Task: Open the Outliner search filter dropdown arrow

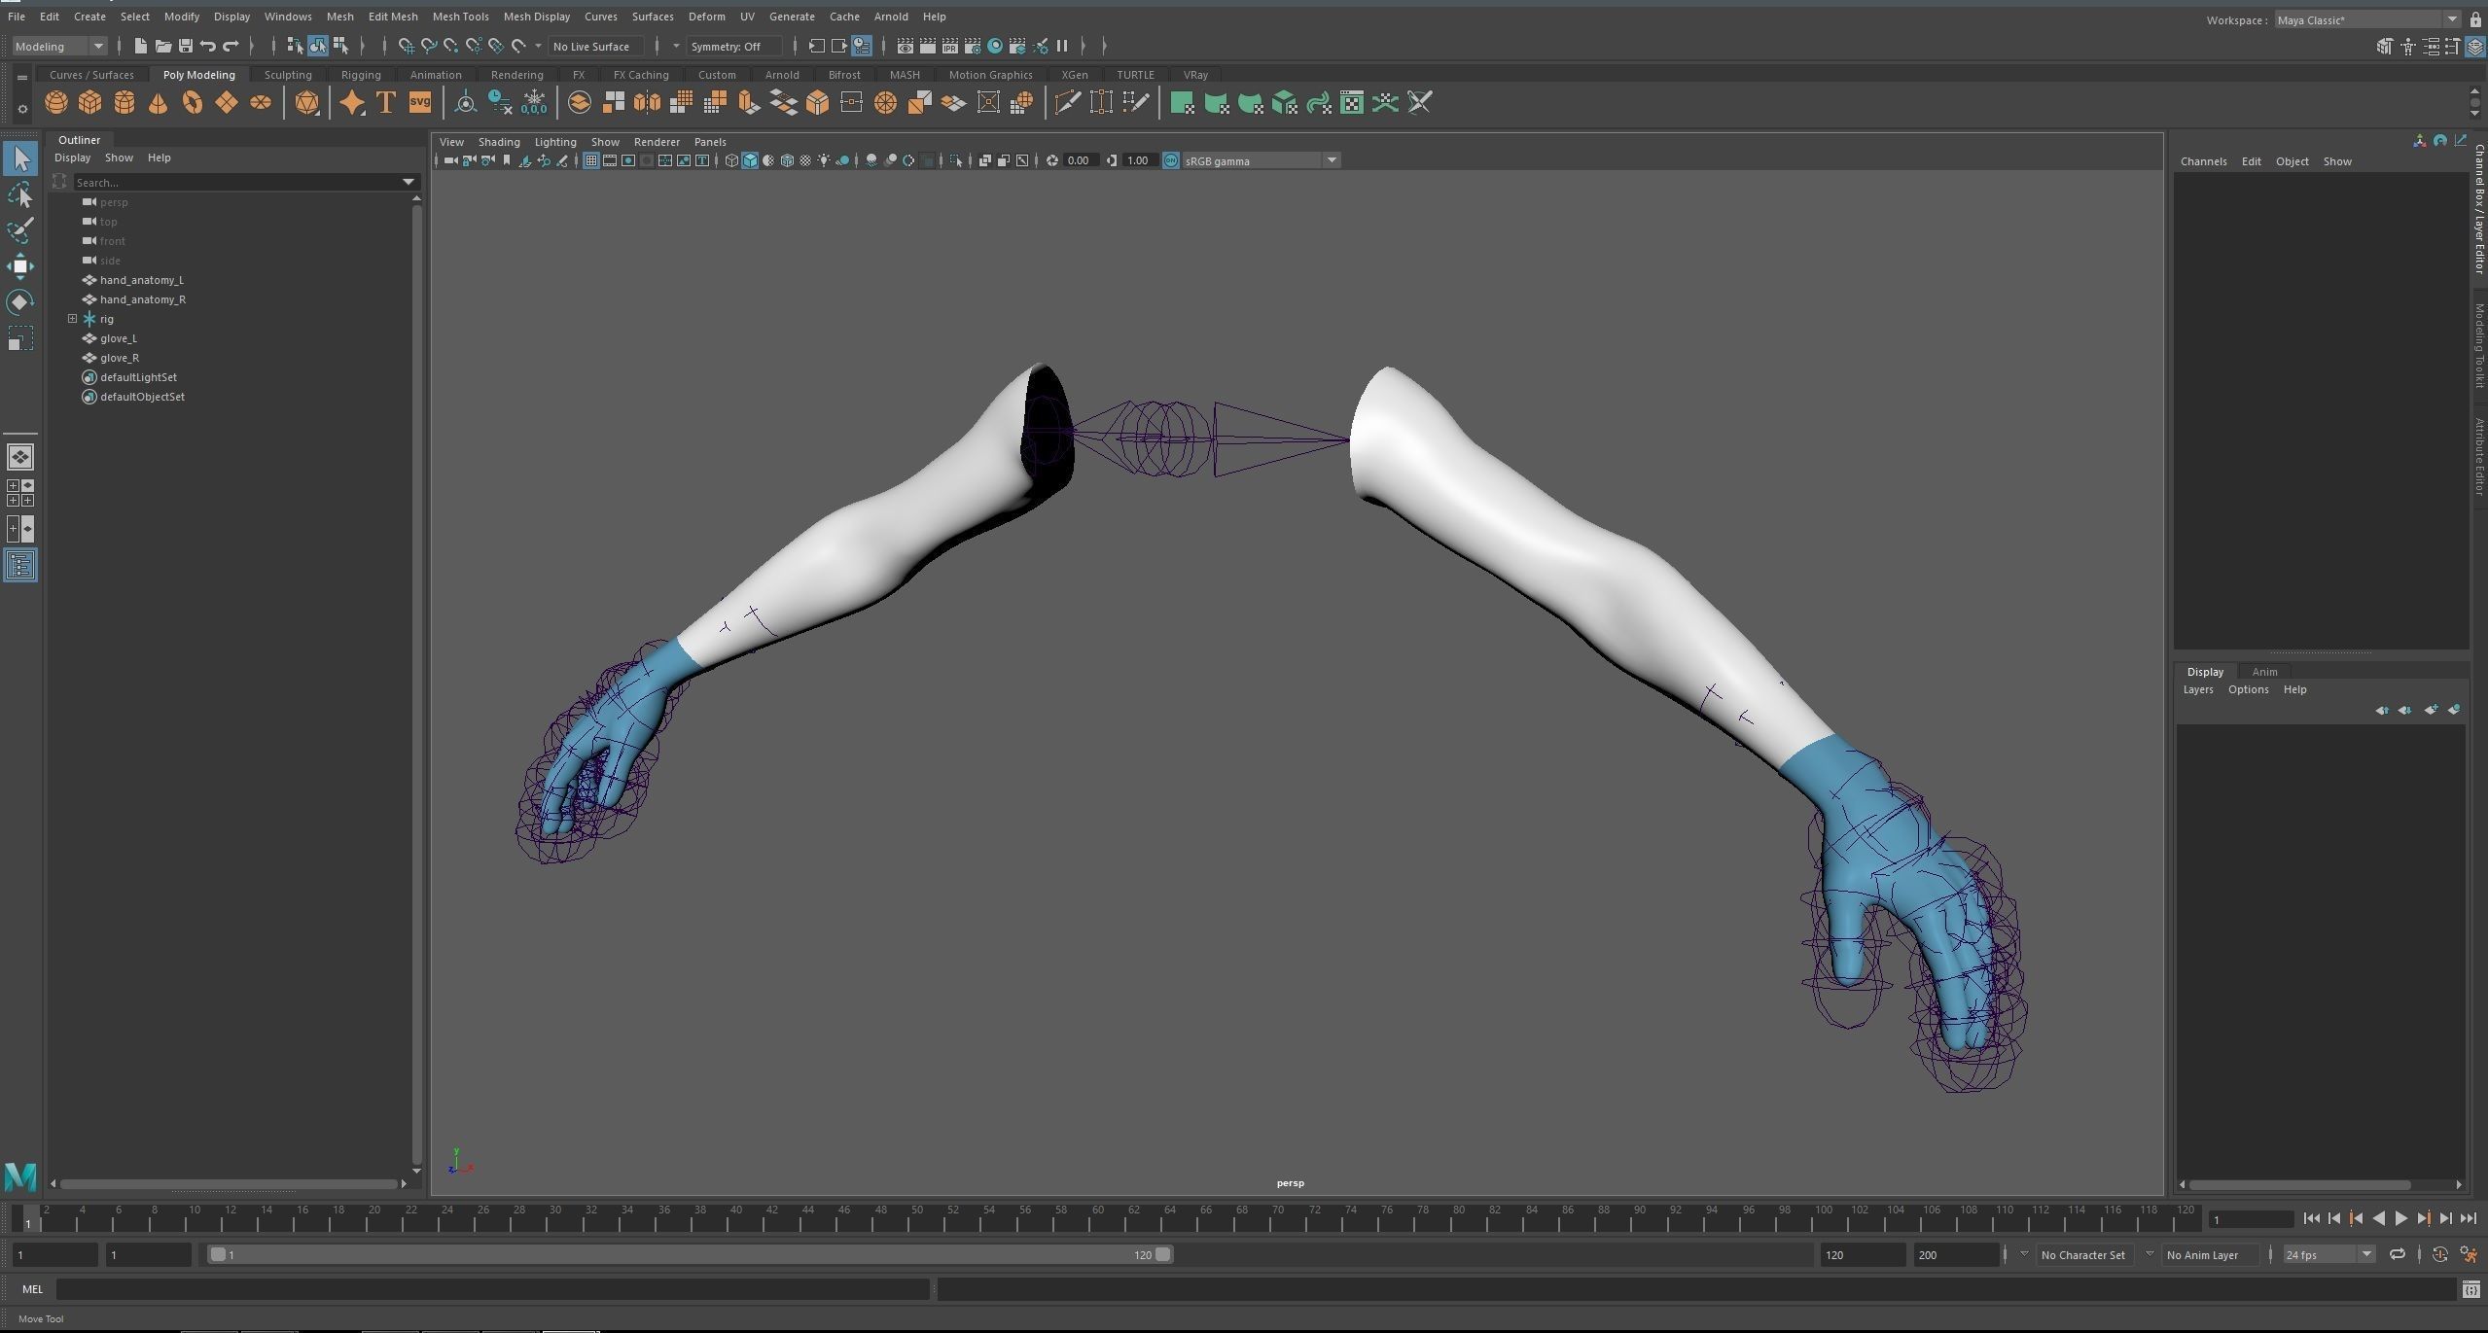Action: tap(409, 182)
